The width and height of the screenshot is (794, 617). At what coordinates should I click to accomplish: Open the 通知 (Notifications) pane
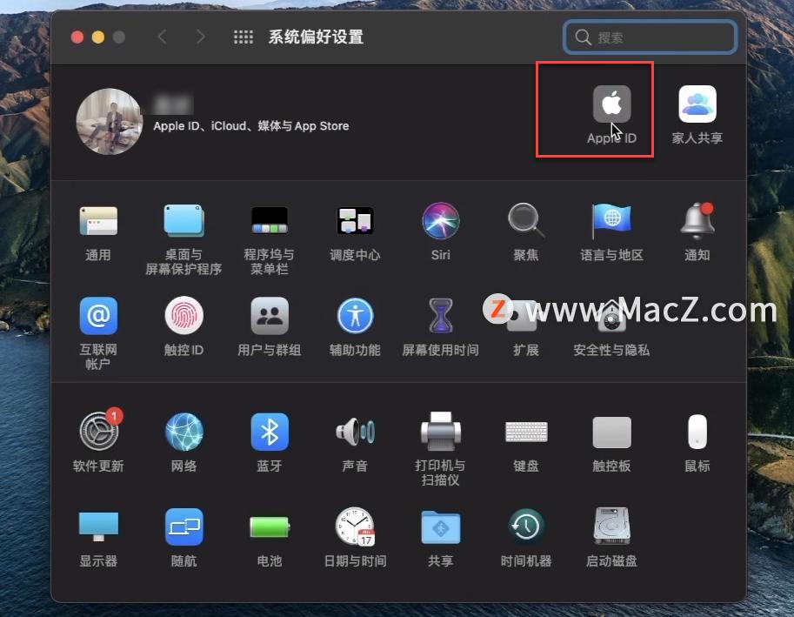tap(696, 220)
